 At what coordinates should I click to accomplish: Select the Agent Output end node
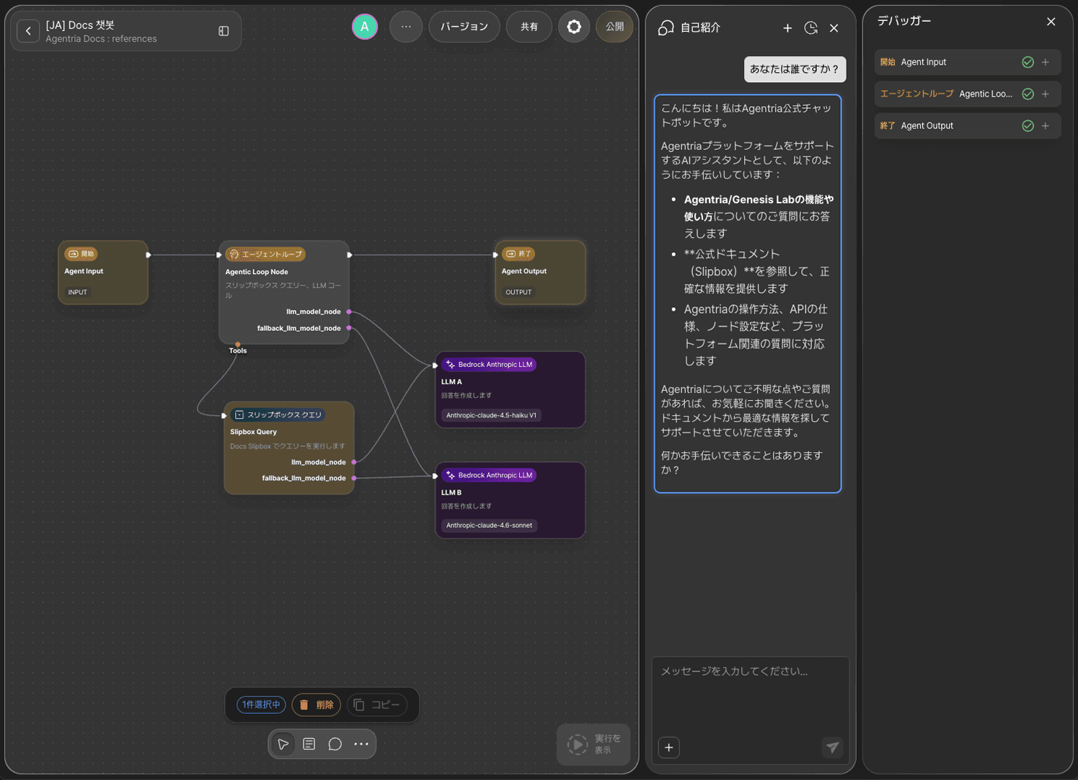(541, 272)
